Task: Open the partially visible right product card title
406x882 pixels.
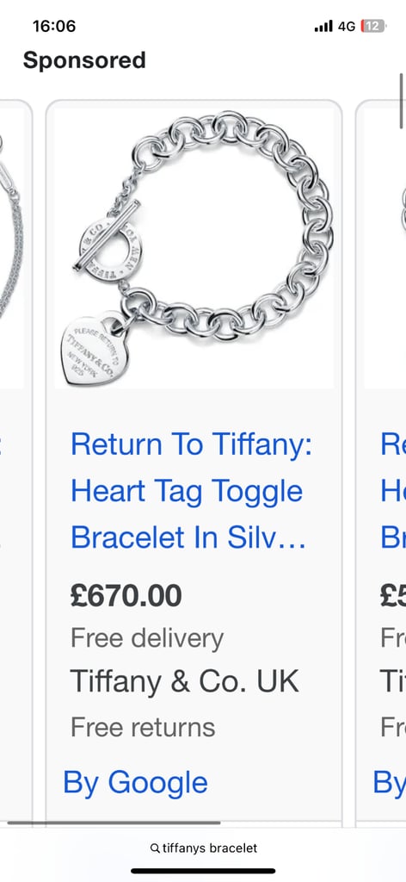Action: (x=393, y=490)
